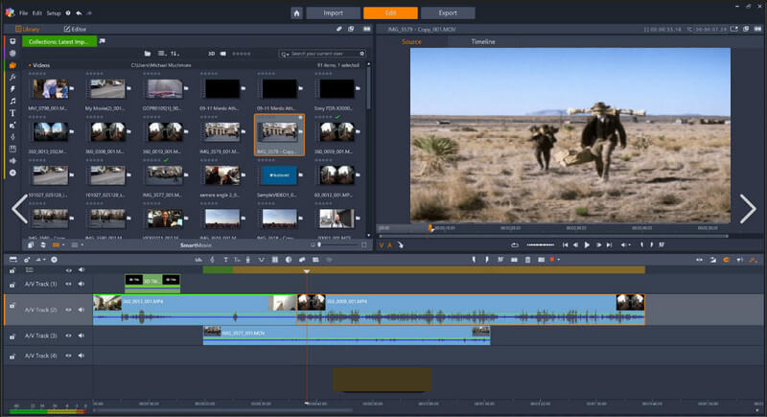The height and width of the screenshot is (417, 767).
Task: Open transitions lightning-bolt category in sidebar
Action: click(x=12, y=89)
